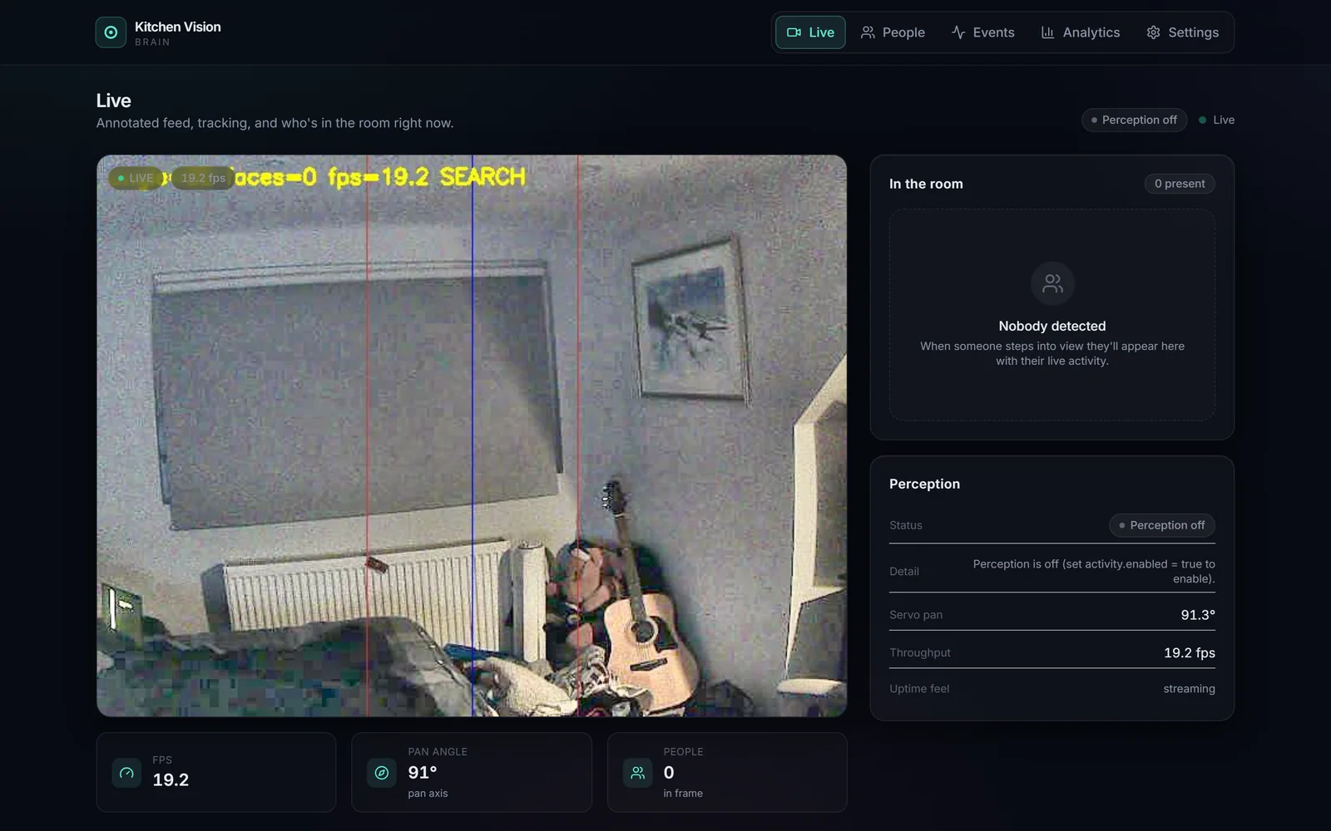Click the People 0 in frame value

(x=669, y=773)
